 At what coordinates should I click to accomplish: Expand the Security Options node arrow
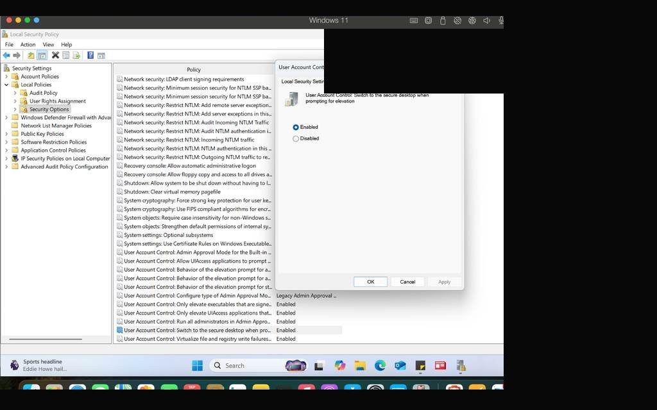15,109
